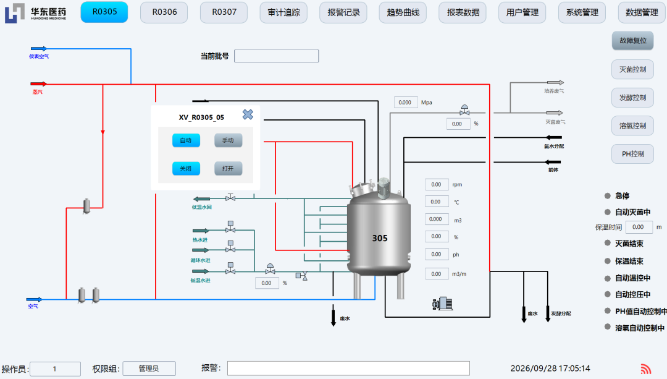Toggle the 自动灭菌中 indicator

pyautogui.click(x=608, y=212)
